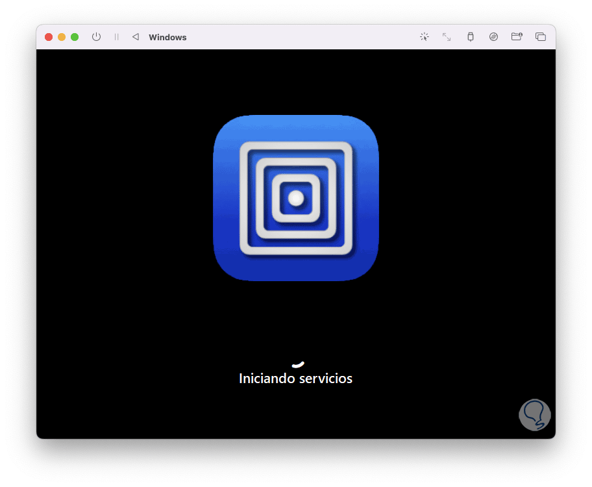The image size is (592, 487).
Task: Close the Windows VM window
Action: 49,37
